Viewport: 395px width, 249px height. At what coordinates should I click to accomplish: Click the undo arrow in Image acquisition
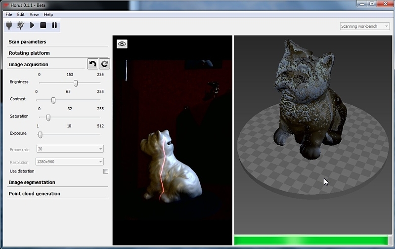(x=92, y=64)
